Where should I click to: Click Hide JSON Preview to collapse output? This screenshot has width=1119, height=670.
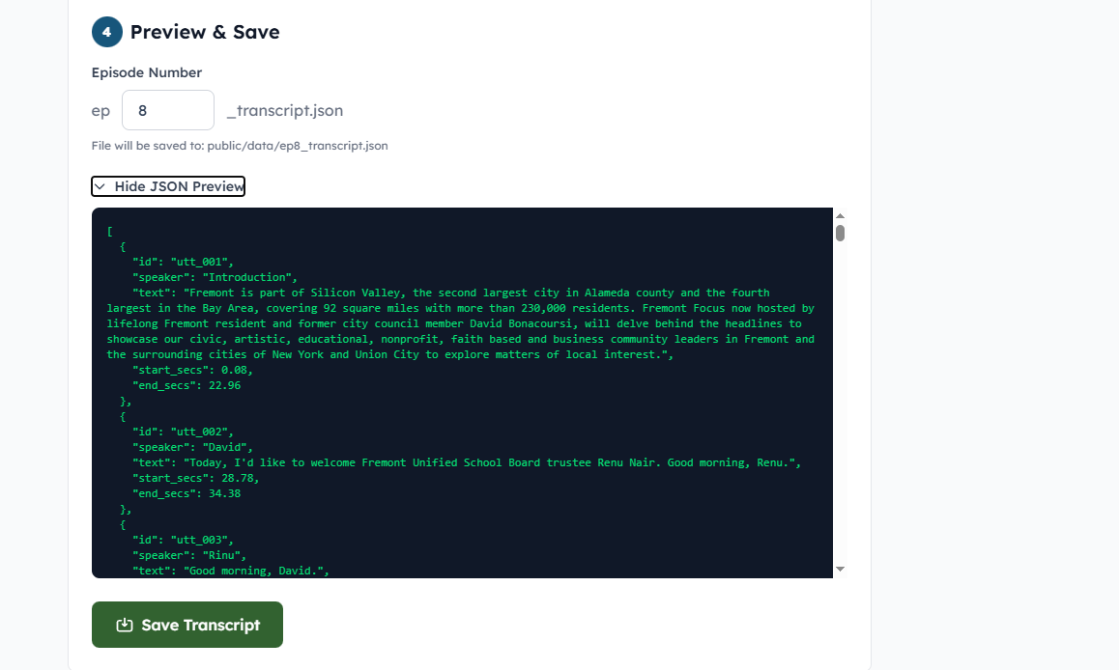pyautogui.click(x=167, y=185)
